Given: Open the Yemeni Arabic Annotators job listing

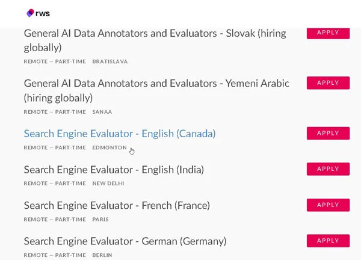Looking at the screenshot, I should click(x=156, y=90).
